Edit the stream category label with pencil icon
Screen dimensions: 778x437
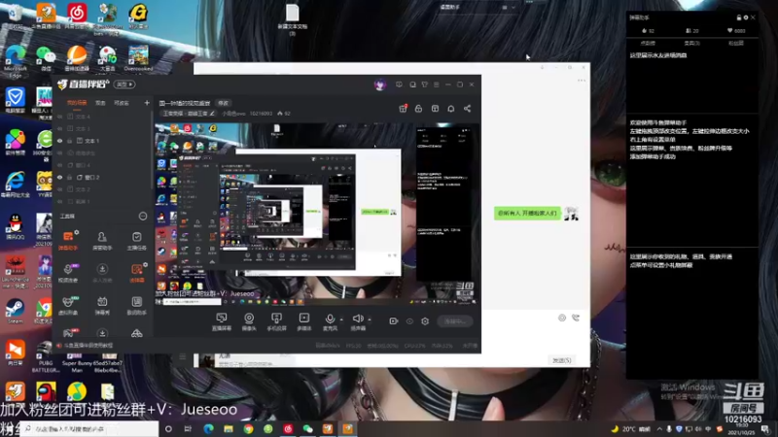189,114
